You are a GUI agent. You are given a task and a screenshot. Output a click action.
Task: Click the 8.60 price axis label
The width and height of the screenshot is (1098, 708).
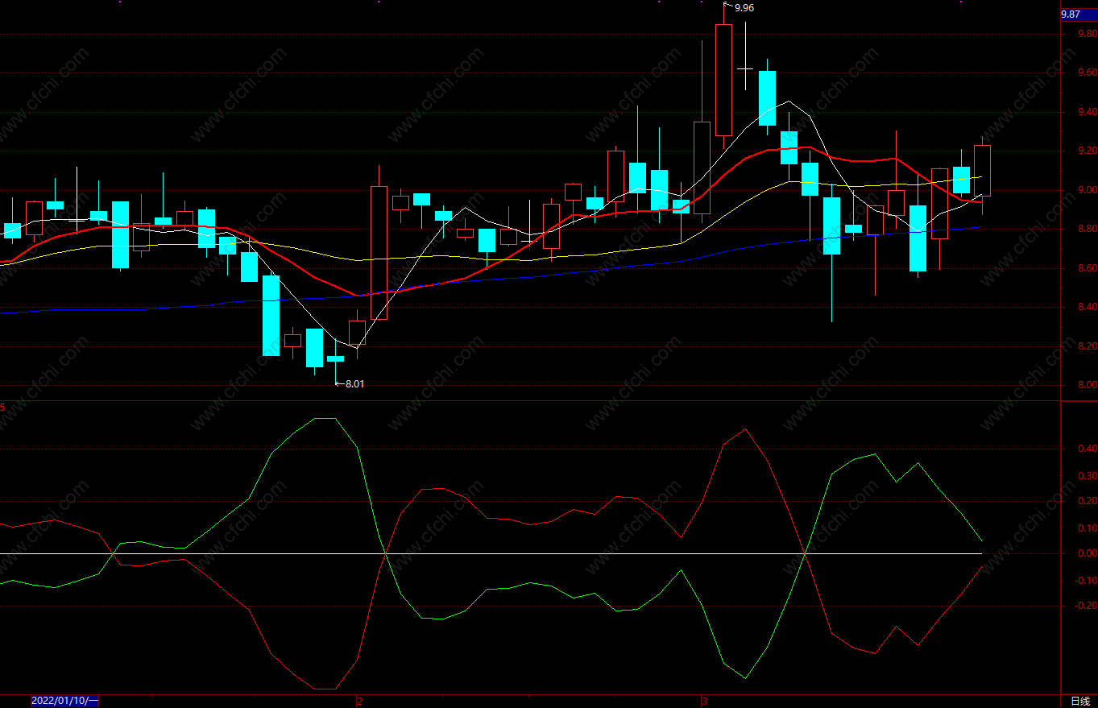(x=1087, y=268)
